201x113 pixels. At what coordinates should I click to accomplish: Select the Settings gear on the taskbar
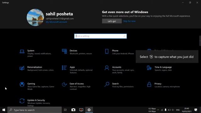click(x=89, y=110)
